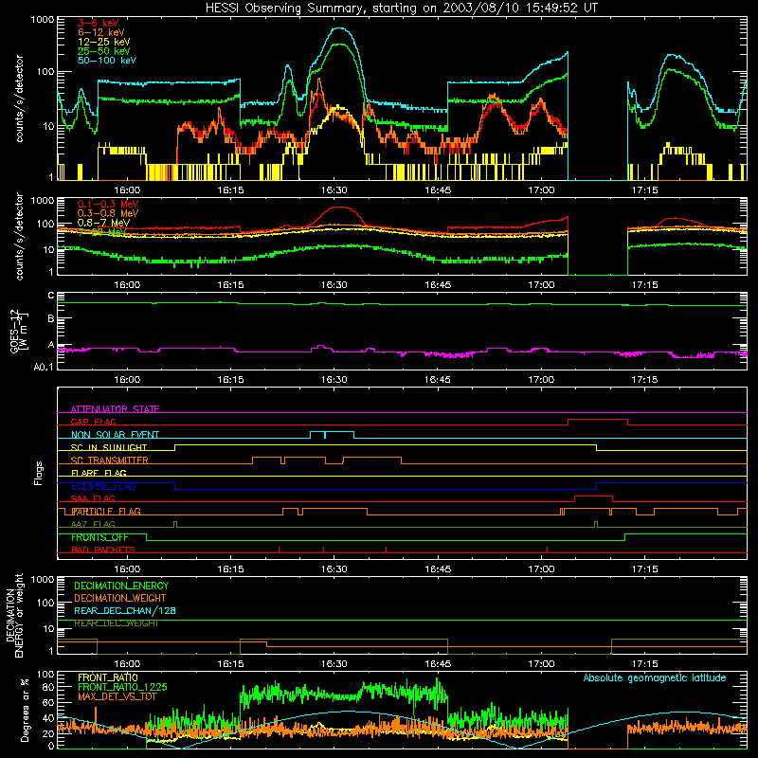Select the SAA_FLAG label

(x=93, y=498)
